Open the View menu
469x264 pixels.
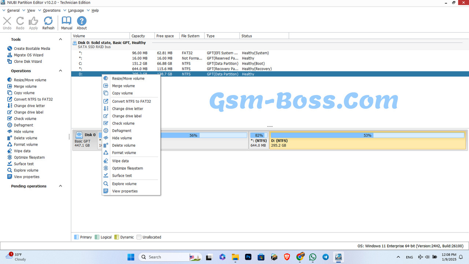31,11
